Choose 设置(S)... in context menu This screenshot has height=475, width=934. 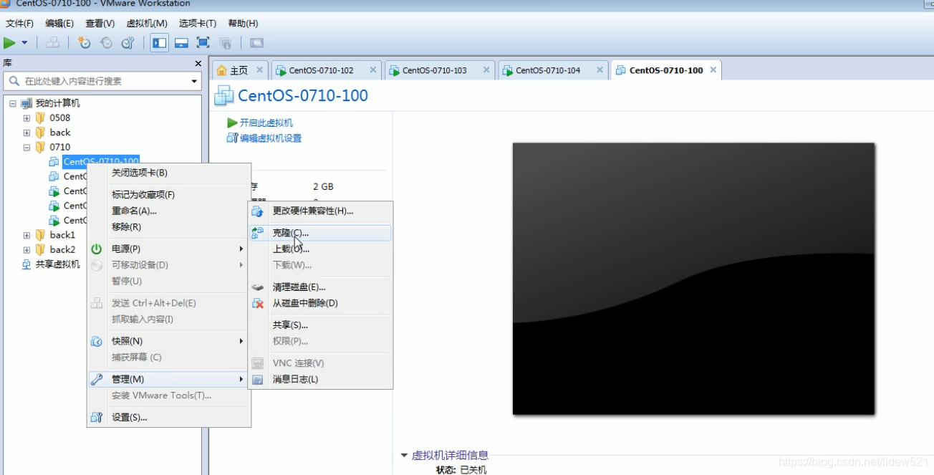pyautogui.click(x=169, y=417)
